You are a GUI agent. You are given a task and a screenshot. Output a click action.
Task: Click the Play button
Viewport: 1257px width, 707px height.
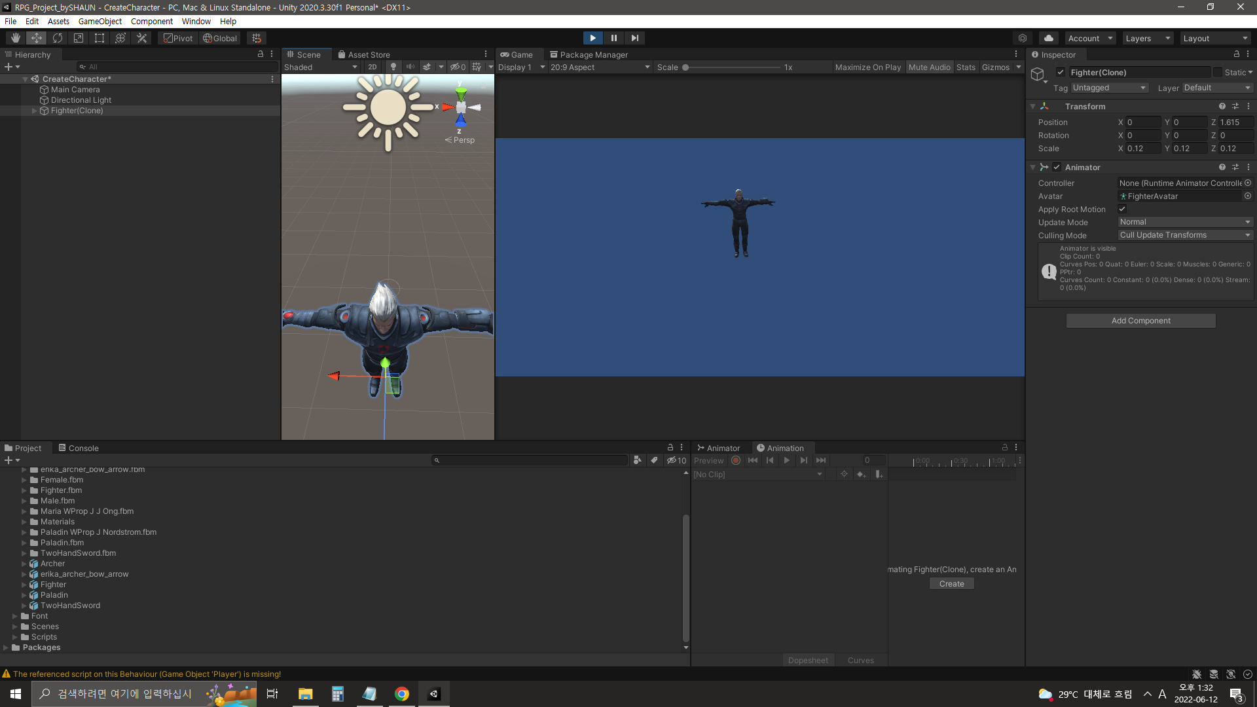point(592,38)
